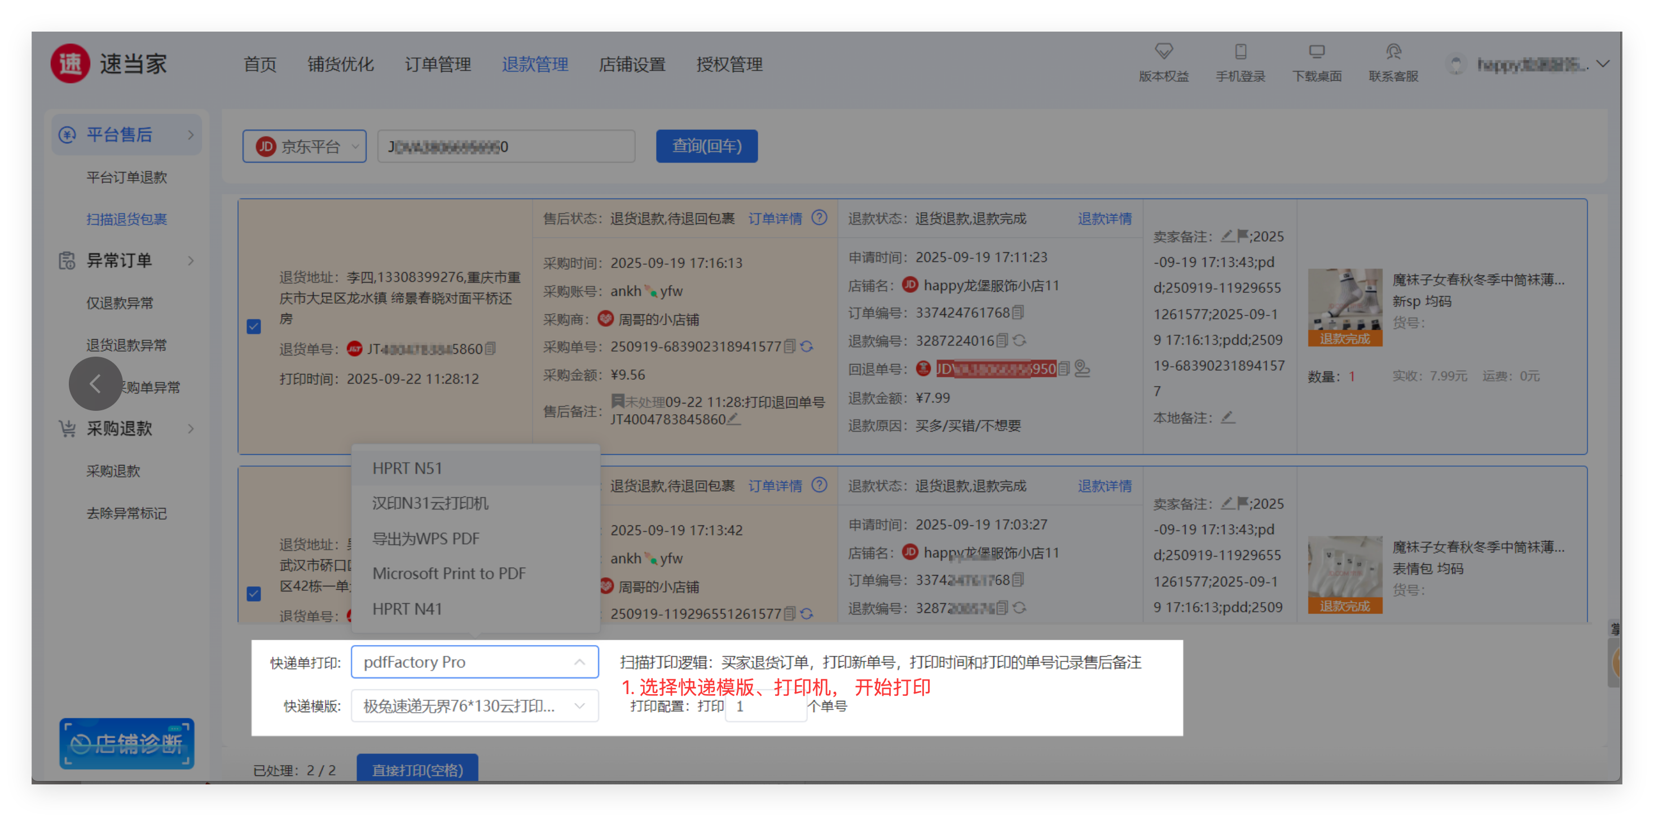The width and height of the screenshot is (1654, 816).
Task: Copy the 采购单号 with copy icon
Action: pos(790,346)
